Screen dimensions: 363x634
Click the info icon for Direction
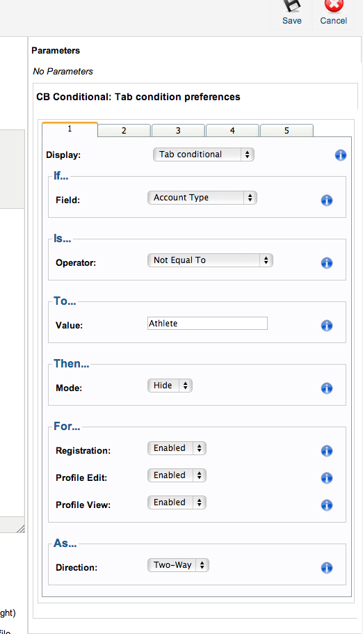(327, 568)
